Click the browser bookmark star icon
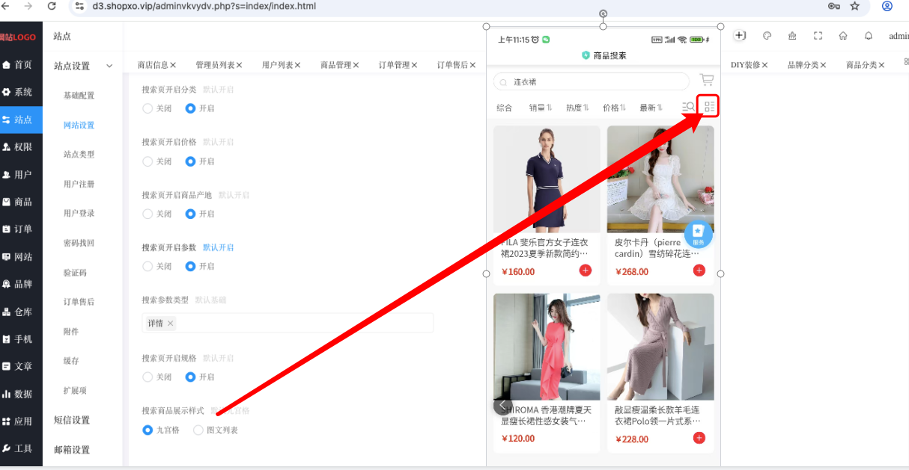The height and width of the screenshot is (470, 909). point(854,6)
